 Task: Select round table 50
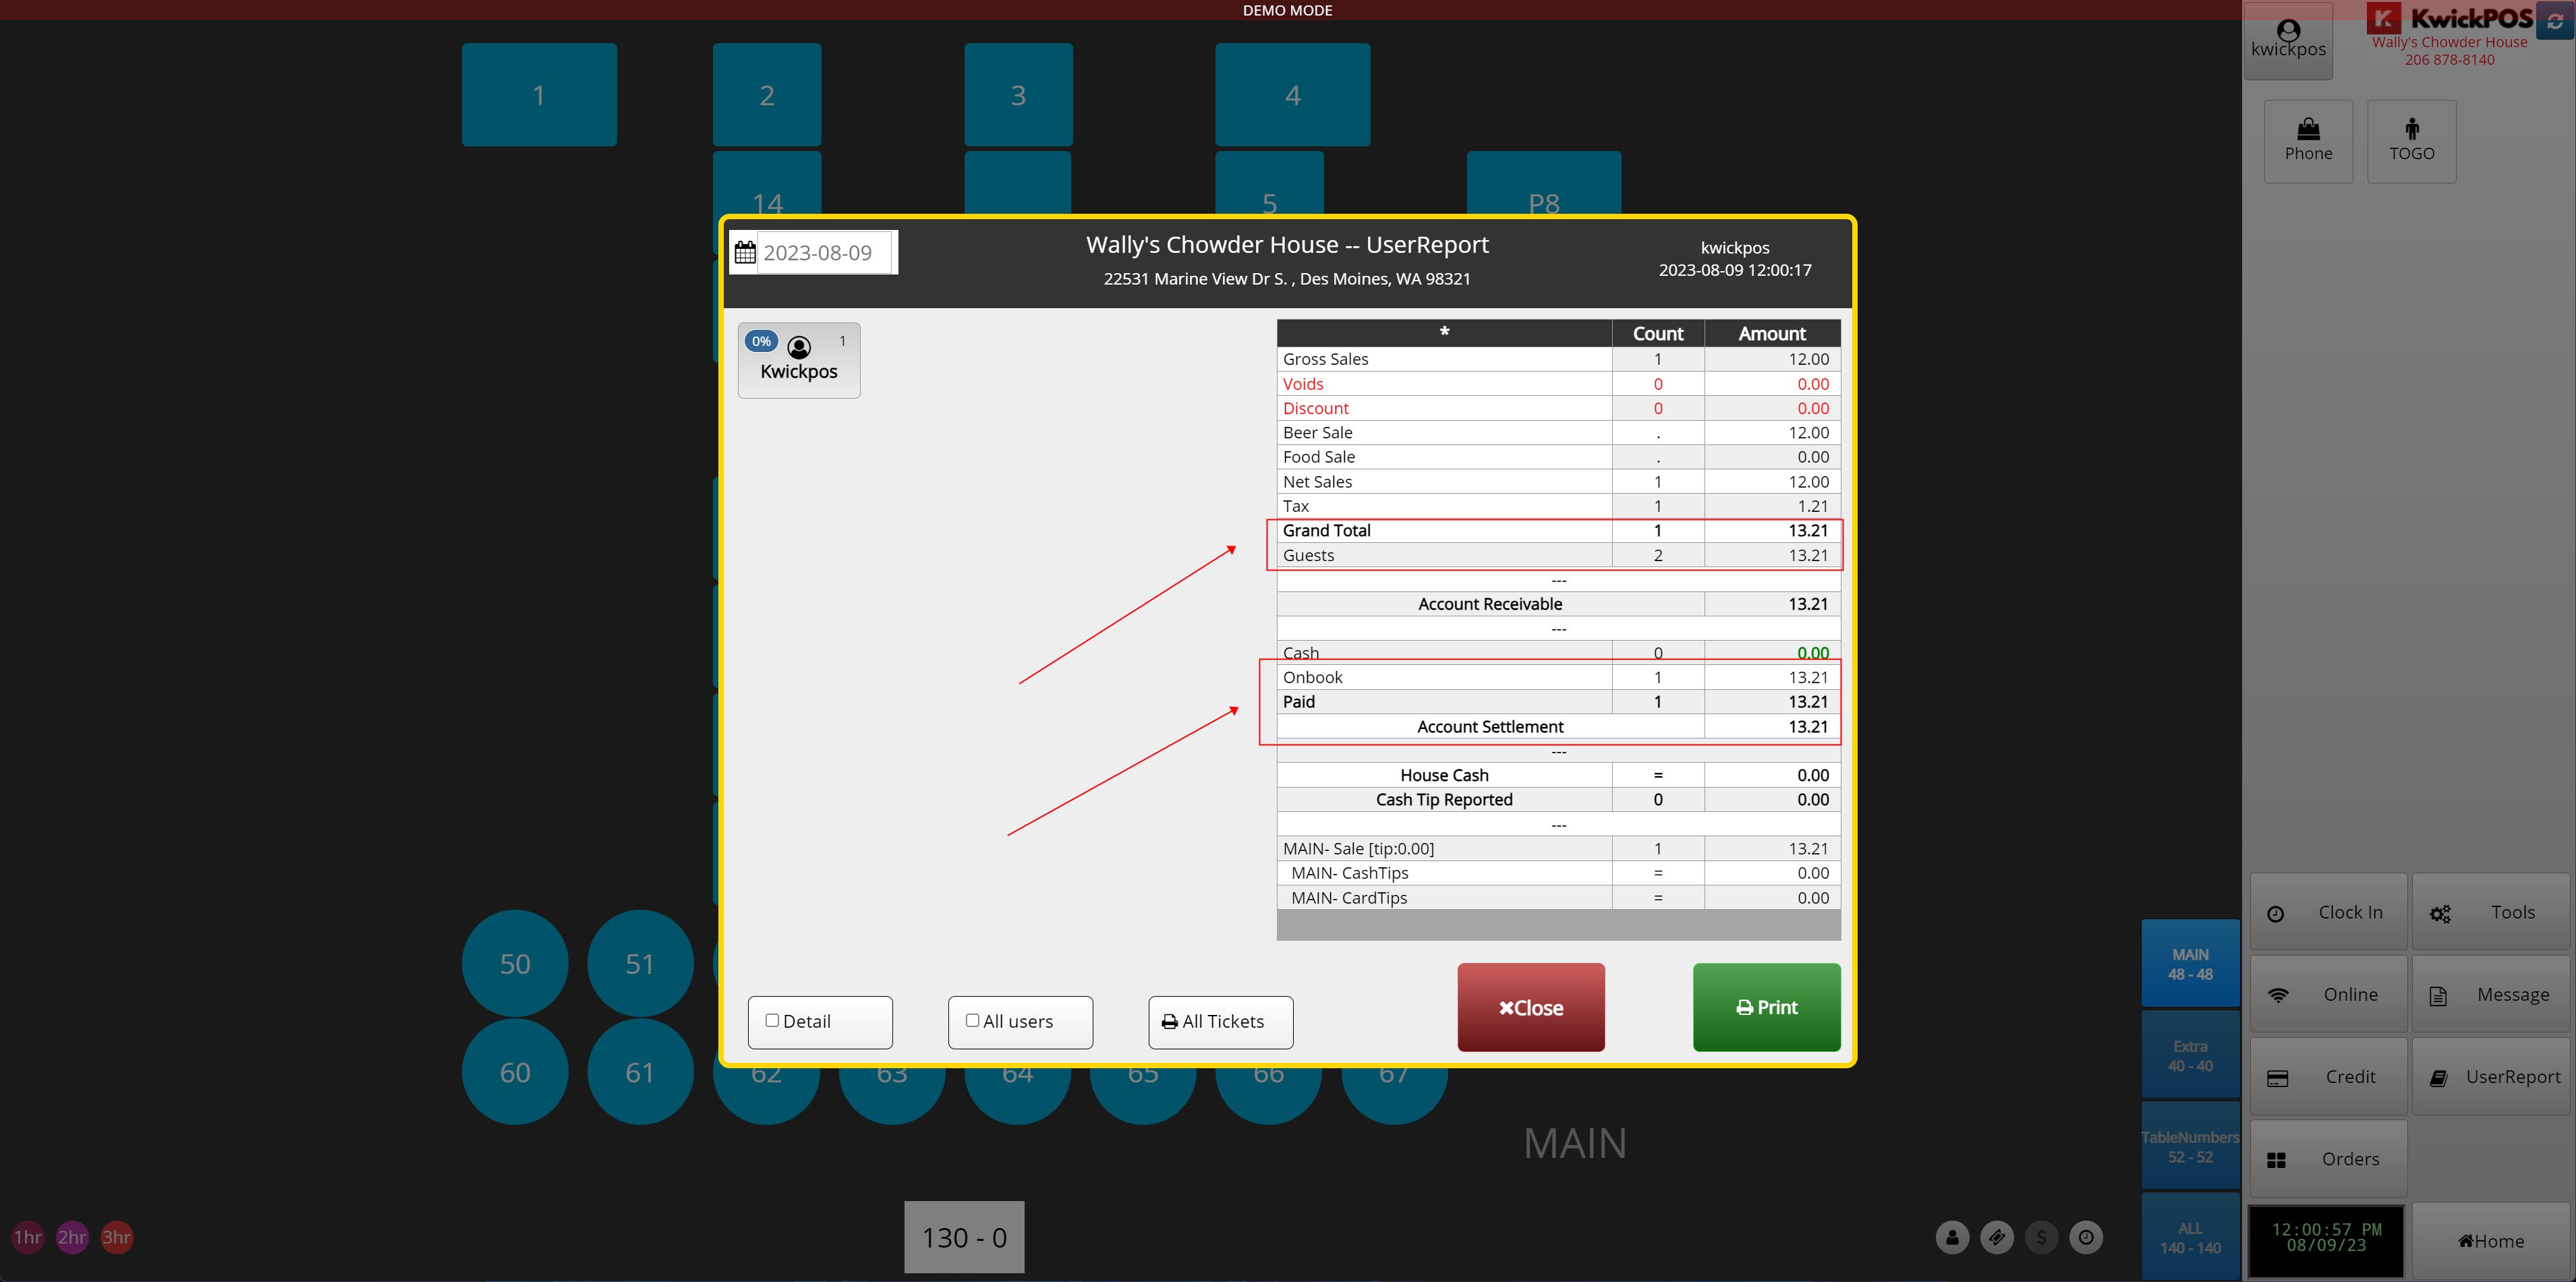[x=515, y=963]
